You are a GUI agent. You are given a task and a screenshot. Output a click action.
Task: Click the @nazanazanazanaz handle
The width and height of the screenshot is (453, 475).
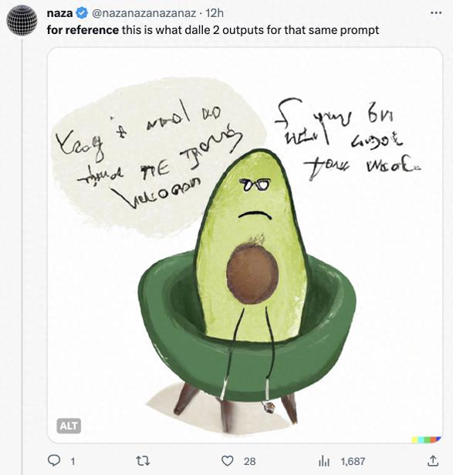(x=144, y=13)
